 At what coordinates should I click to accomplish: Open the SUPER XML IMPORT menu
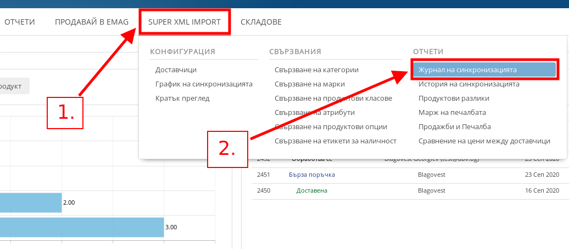[184, 22]
